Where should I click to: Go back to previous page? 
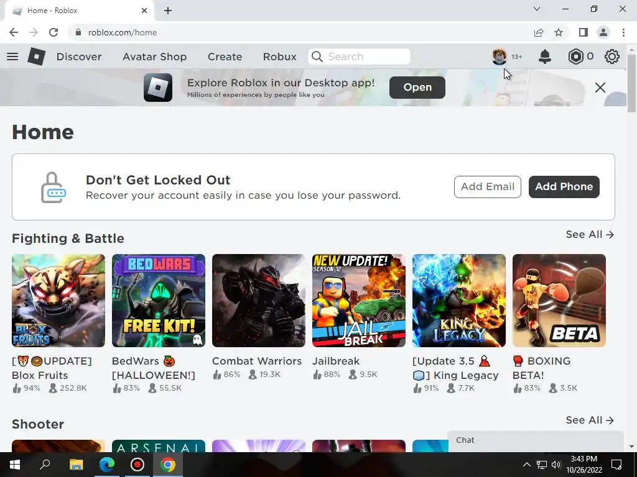pyautogui.click(x=14, y=32)
